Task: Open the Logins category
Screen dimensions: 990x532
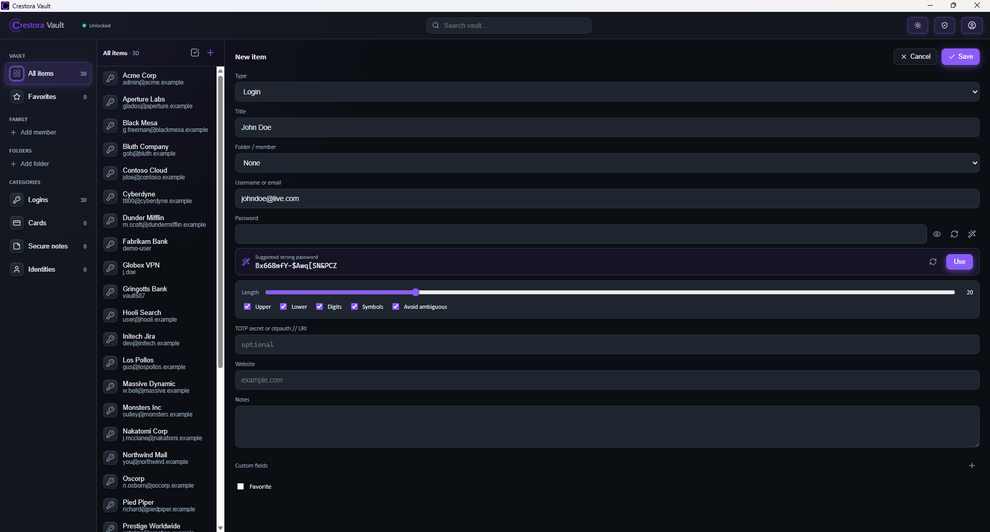Action: click(x=48, y=200)
